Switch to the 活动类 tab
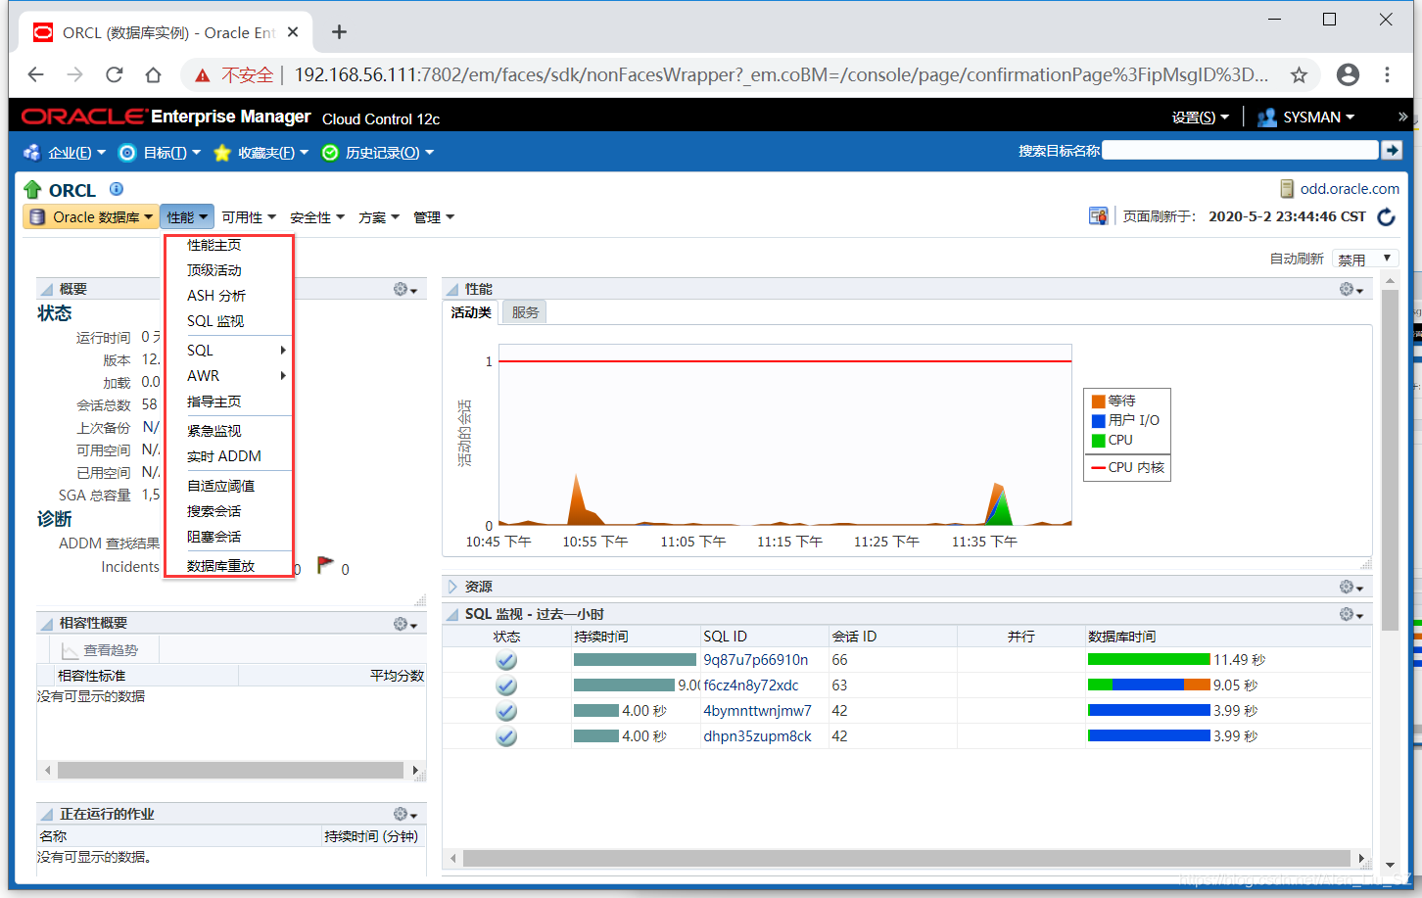Image resolution: width=1422 pixels, height=898 pixels. 471,312
